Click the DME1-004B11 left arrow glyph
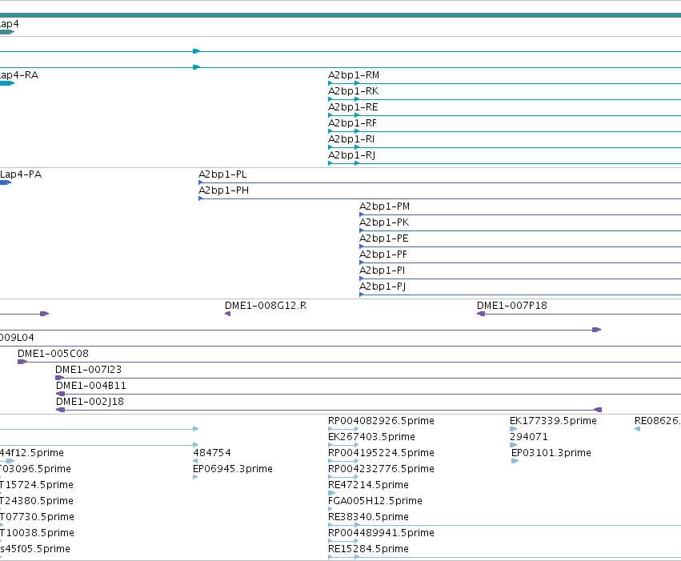The width and height of the screenshot is (681, 561). tap(60, 394)
